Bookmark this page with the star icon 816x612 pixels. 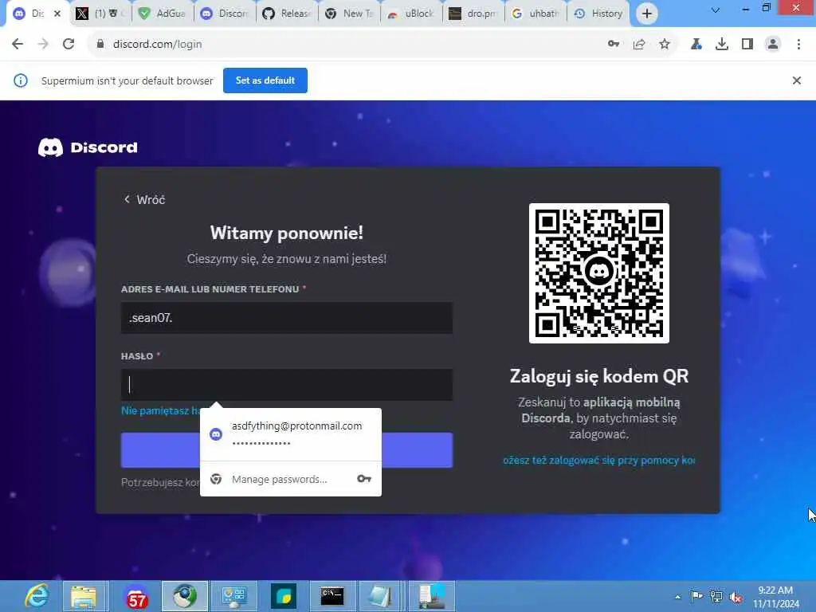coord(665,45)
